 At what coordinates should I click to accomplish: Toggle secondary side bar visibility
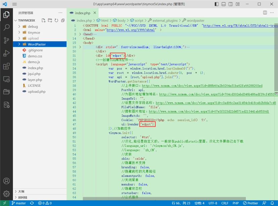coord(230,4)
